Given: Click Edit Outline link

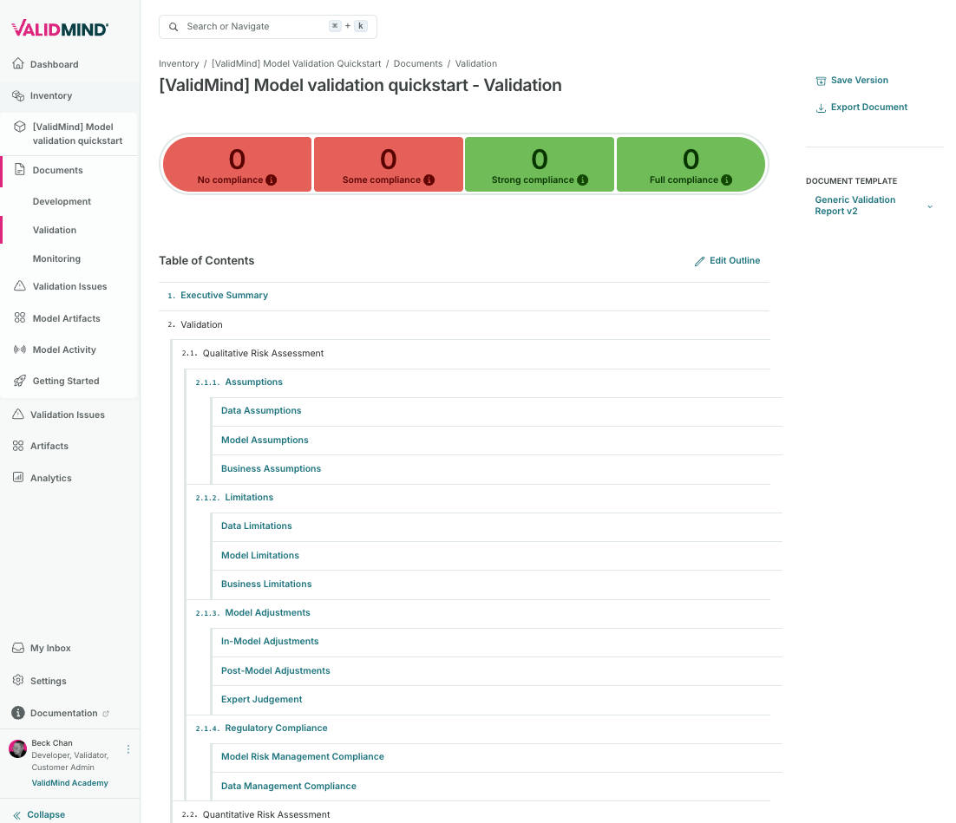Looking at the screenshot, I should click(727, 260).
